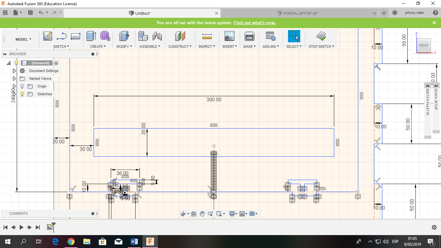Click the FRONT face of ViewCube
This screenshot has height=248, width=441.
[424, 46]
